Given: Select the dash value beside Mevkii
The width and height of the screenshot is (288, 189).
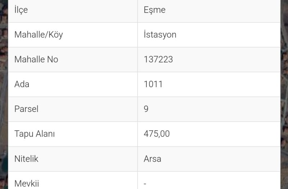Looking at the screenshot, I should coord(145,184).
